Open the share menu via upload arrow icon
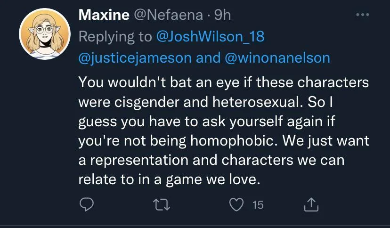This screenshot has width=390, height=228. 311,204
